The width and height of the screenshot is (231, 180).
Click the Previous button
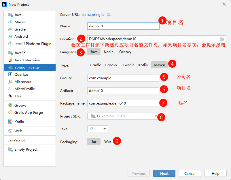[139, 173]
